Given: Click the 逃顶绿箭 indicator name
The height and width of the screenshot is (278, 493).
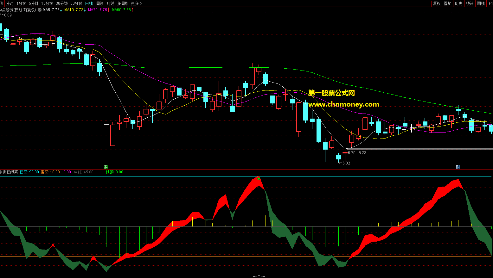Looking at the screenshot, I should coord(10,172).
